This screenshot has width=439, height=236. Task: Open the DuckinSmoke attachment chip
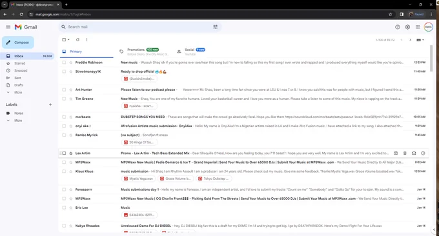pos(139,79)
